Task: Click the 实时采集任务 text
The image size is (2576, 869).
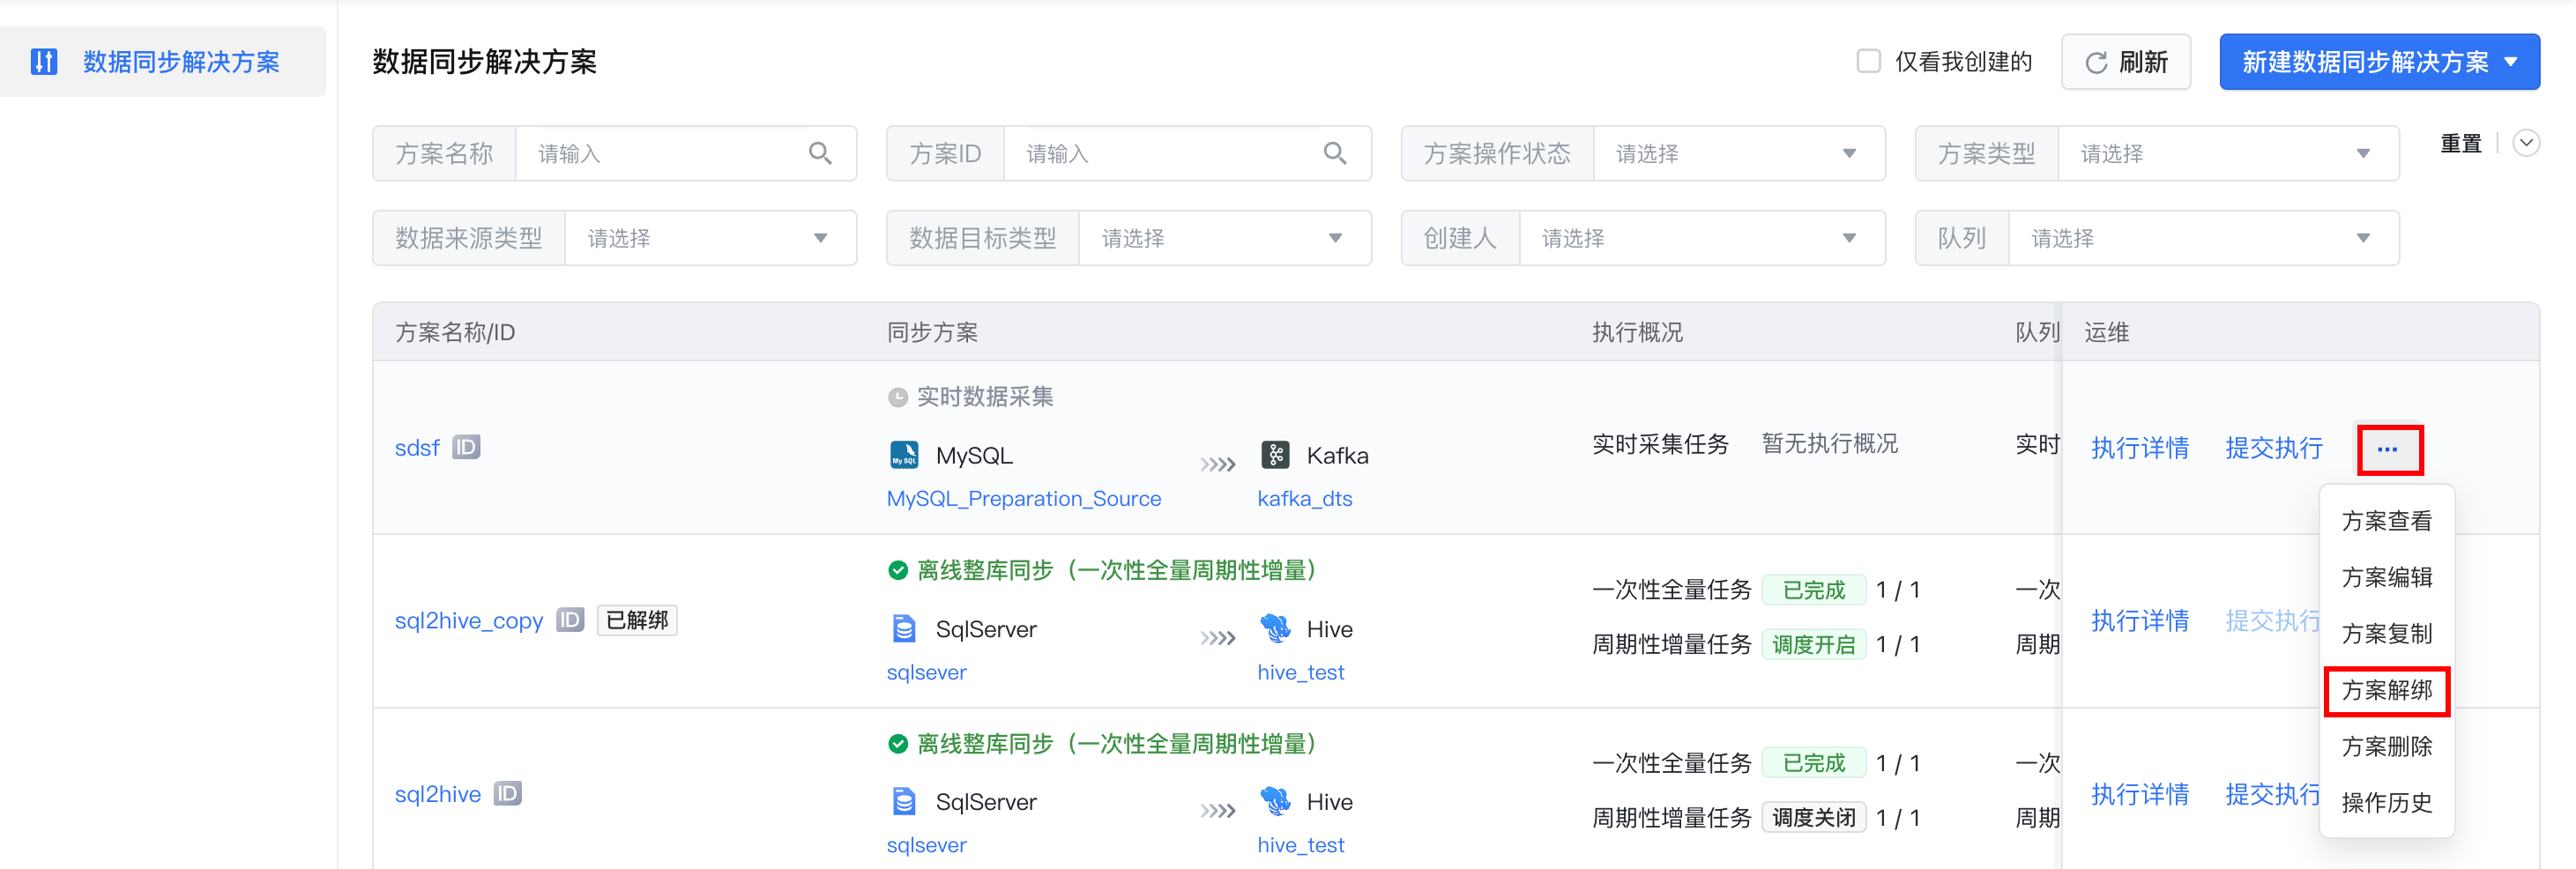Action: point(1660,444)
